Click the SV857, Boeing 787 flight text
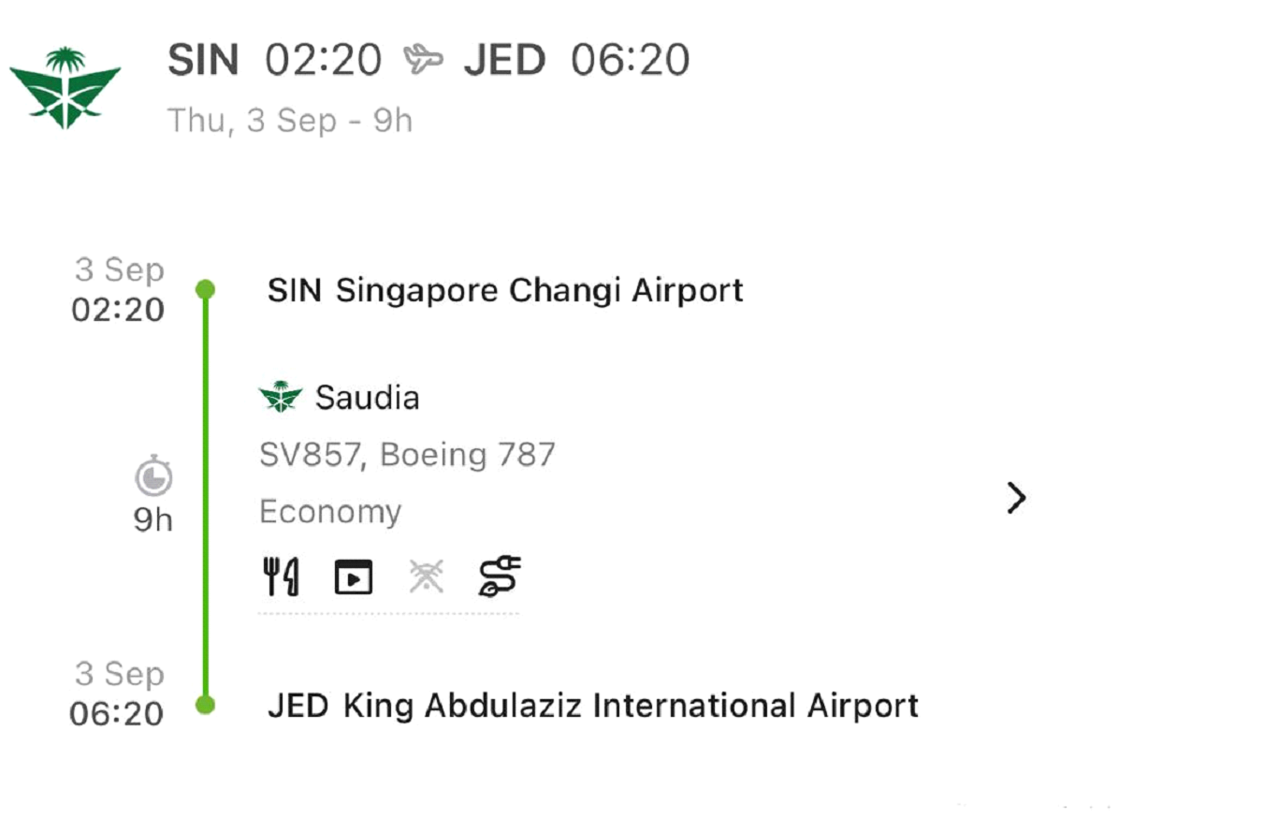Viewport: 1278px width, 832px height. pyautogui.click(x=407, y=456)
